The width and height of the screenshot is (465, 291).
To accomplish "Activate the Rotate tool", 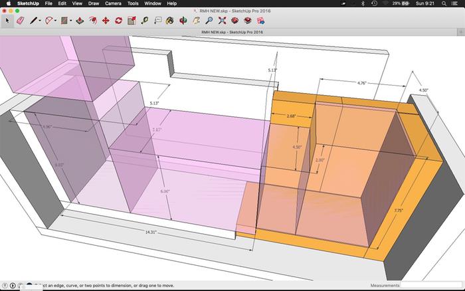I will [118, 21].
